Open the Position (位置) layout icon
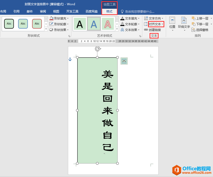Viewport: 213px width, 177px height. point(172,20)
